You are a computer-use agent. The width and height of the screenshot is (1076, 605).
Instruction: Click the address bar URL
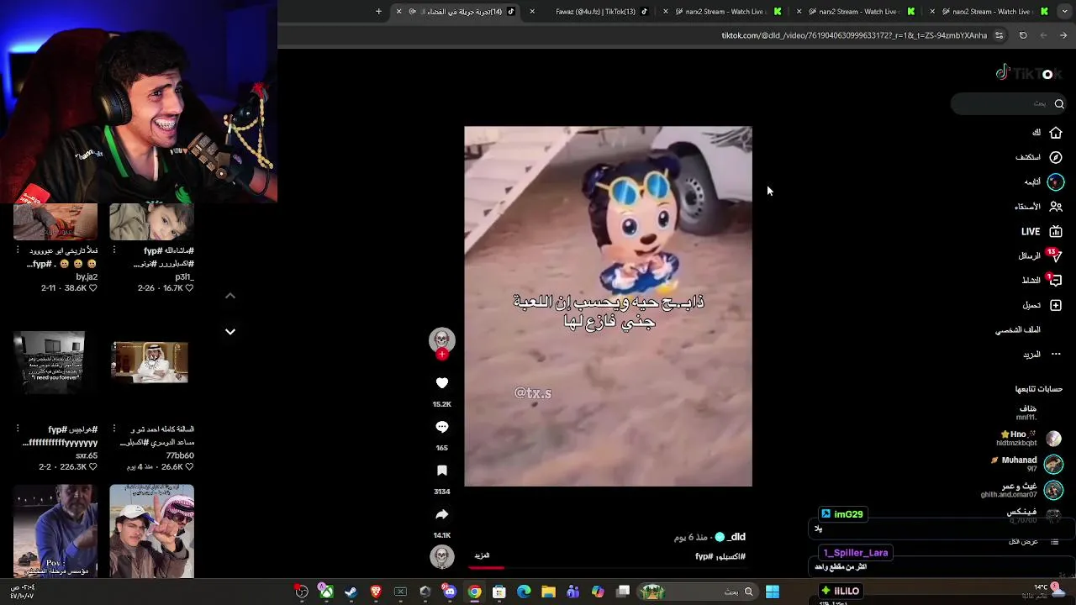click(x=854, y=35)
